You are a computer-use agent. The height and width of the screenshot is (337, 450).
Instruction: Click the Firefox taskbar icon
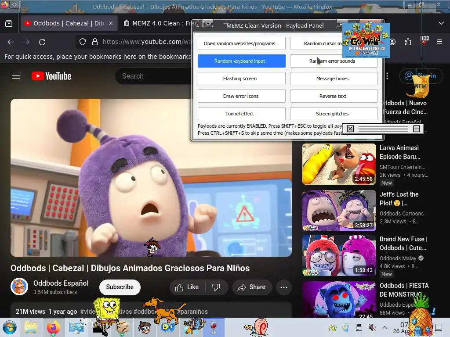pos(53,327)
